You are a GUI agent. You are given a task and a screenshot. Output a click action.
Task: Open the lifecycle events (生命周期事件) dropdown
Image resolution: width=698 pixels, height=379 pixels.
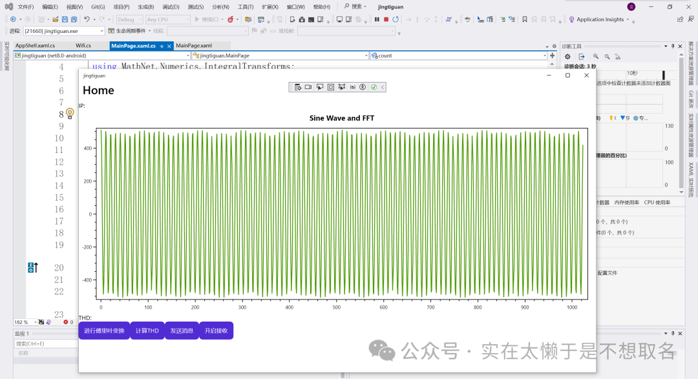pyautogui.click(x=130, y=31)
